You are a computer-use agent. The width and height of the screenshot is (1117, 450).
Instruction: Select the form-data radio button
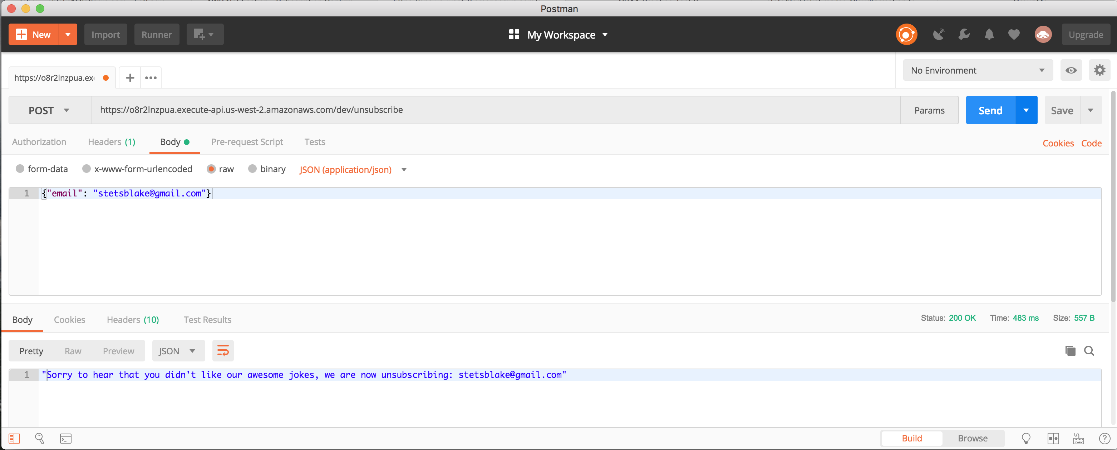tap(20, 169)
